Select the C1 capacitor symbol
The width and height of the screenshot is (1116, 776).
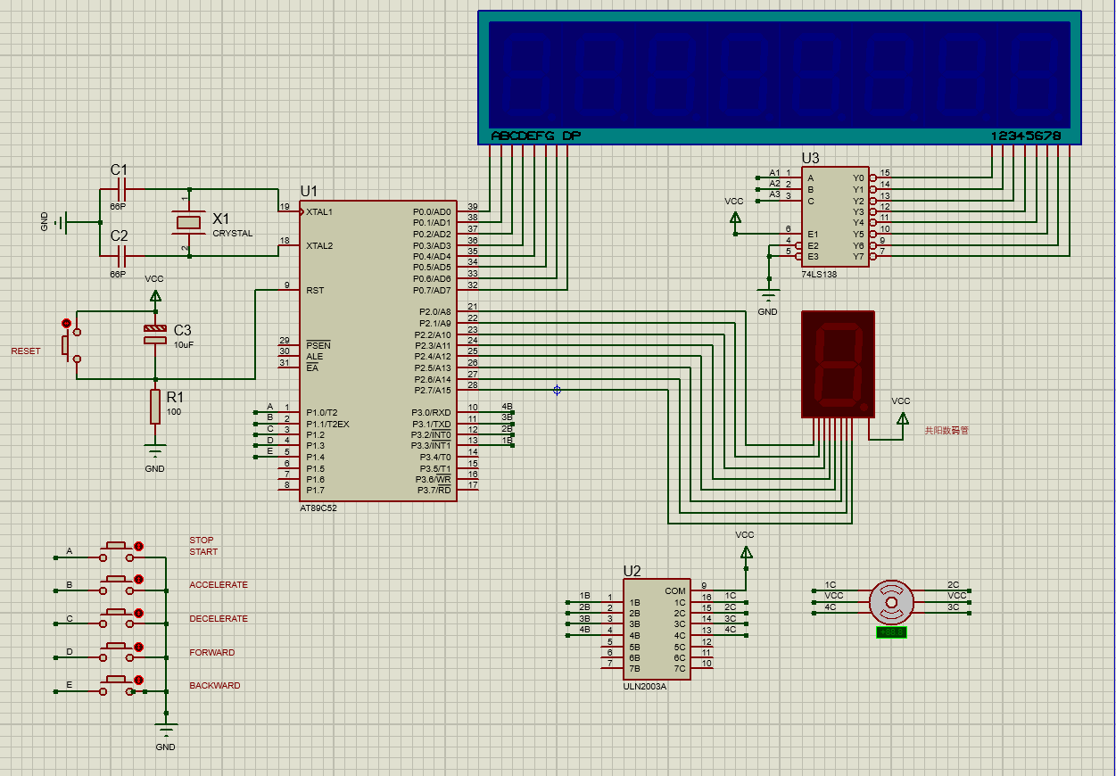click(122, 189)
